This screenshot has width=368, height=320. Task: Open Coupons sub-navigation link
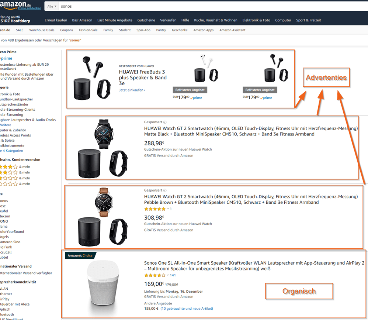point(67,30)
